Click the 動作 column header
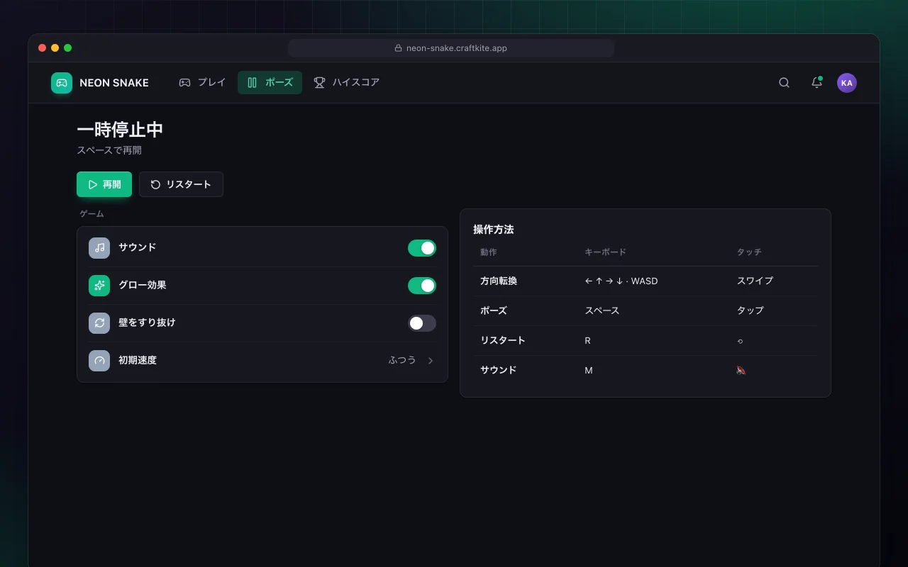Viewport: 908px width, 567px height. pyautogui.click(x=489, y=252)
